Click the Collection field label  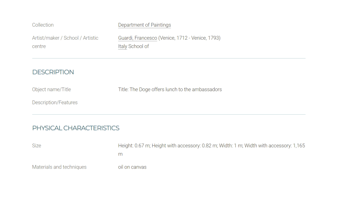pos(43,25)
